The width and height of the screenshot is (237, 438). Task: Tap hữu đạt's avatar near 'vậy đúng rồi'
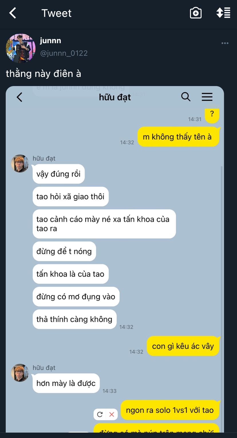coord(20,164)
